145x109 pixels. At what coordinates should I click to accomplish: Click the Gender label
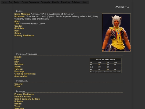tap(19, 26)
